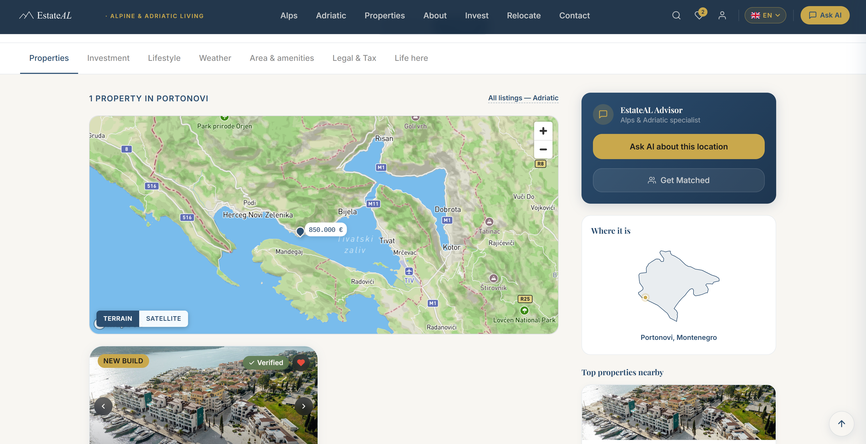Click the 850.000 € map price label
This screenshot has height=444, width=866.
click(x=325, y=230)
